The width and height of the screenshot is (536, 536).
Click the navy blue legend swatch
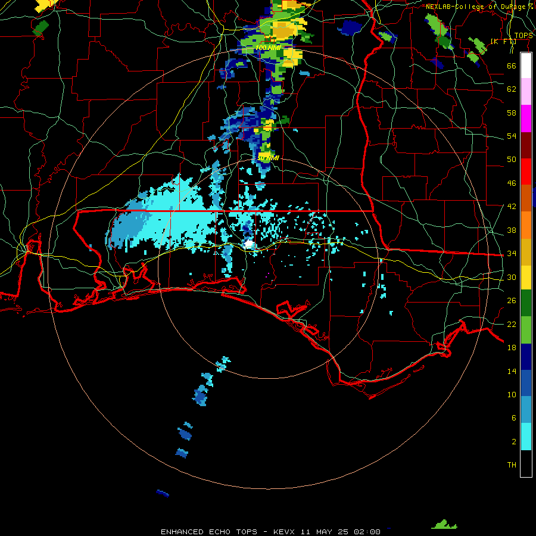pos(526,357)
